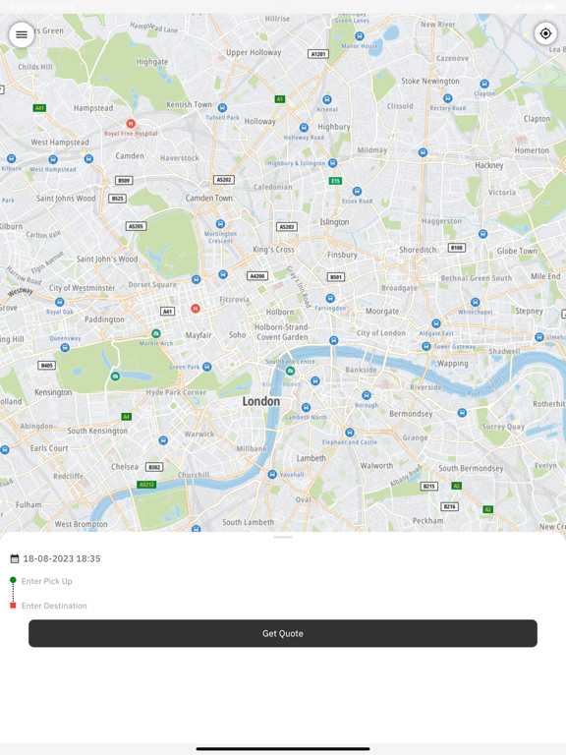Tap the Borough station icon
Viewport: 566px width, 755px height.
(367, 395)
